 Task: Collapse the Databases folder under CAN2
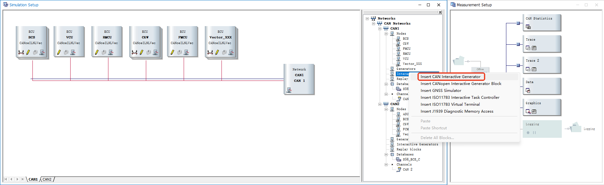pyautogui.click(x=386, y=154)
